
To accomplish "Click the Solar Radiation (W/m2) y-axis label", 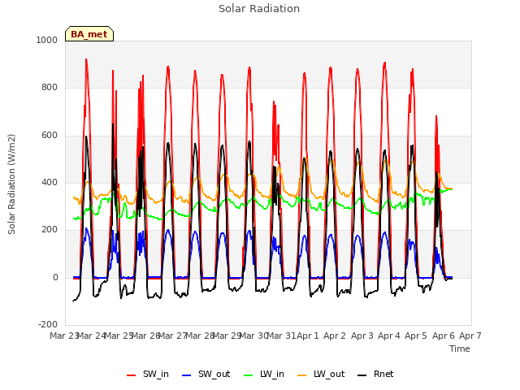I will tap(11, 184).
